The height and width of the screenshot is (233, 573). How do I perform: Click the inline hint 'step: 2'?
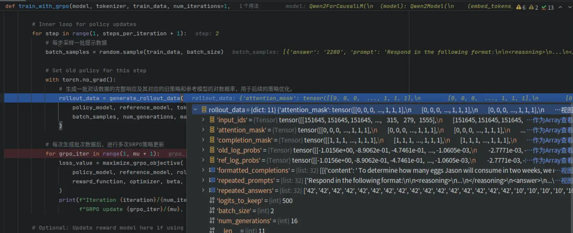point(207,33)
